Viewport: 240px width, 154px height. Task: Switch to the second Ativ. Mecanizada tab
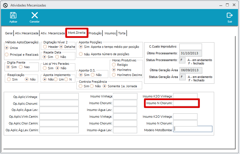coord(52,33)
